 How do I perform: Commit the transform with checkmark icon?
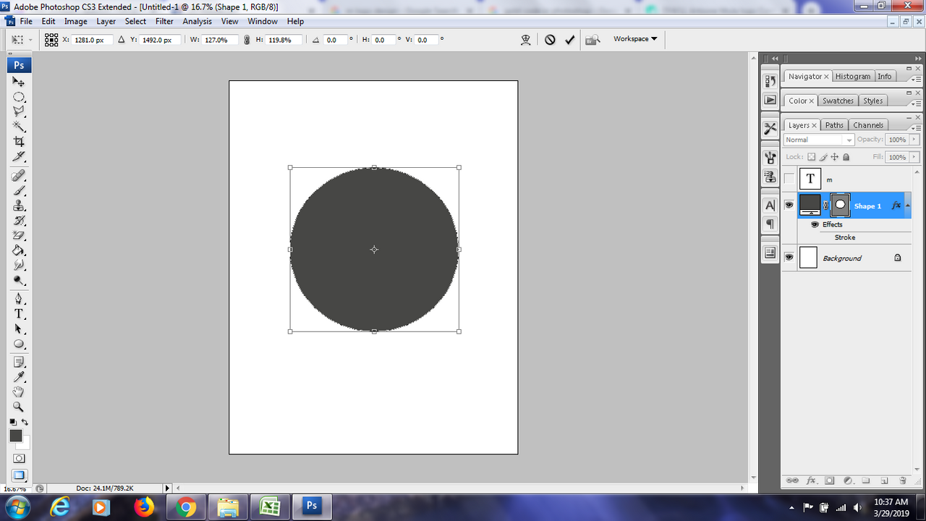coord(569,40)
